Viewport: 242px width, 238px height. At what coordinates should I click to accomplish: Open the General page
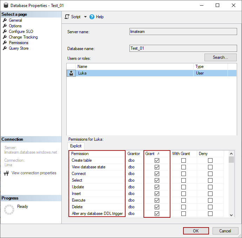tap(15, 20)
